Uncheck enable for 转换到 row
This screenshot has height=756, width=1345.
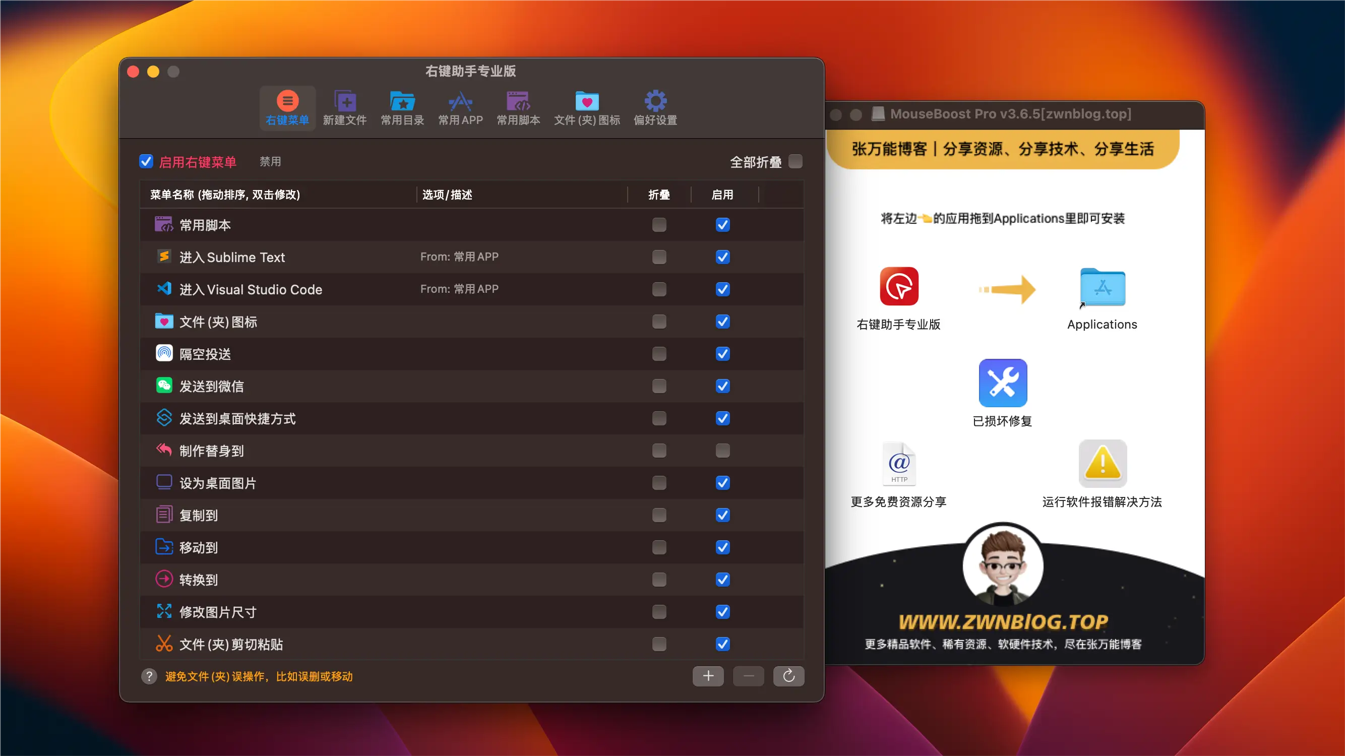pos(722,580)
